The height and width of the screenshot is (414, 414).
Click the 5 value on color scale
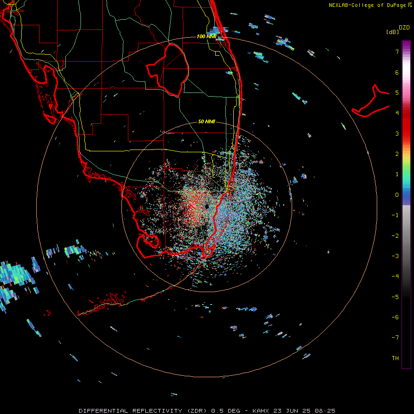tap(397, 92)
